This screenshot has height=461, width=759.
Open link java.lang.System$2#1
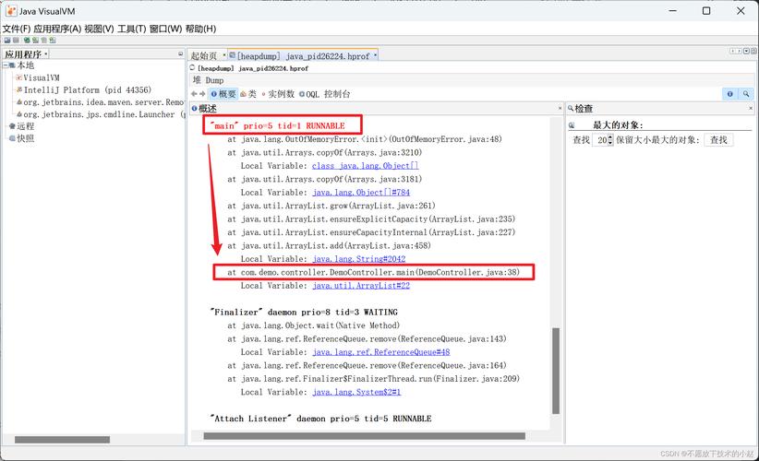[356, 392]
